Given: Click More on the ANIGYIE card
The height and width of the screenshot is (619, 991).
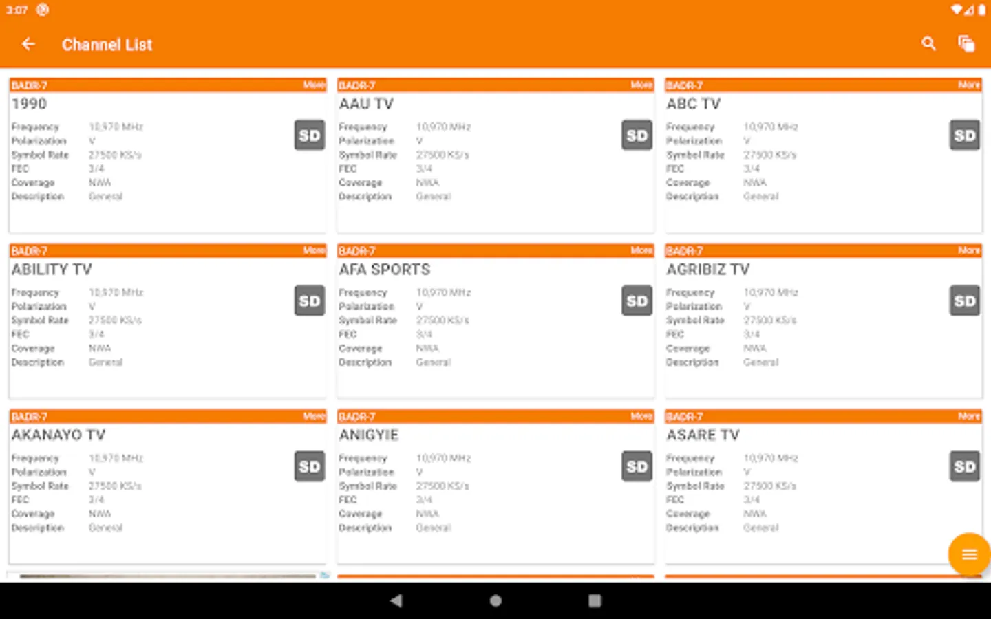Looking at the screenshot, I should [642, 416].
